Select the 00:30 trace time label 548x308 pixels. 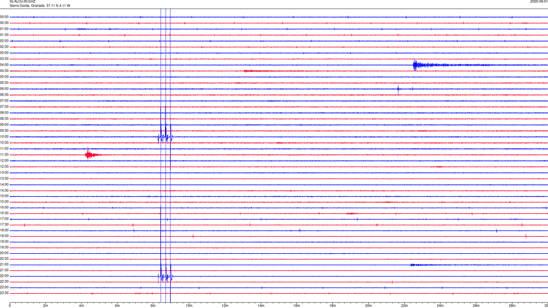coord(4,23)
